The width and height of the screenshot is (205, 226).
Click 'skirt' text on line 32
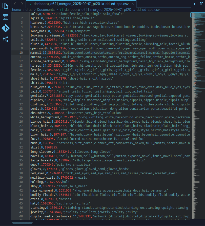(35, 147)
